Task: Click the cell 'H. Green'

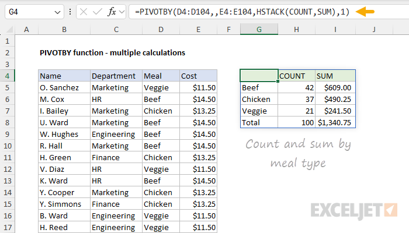Action: pos(64,158)
